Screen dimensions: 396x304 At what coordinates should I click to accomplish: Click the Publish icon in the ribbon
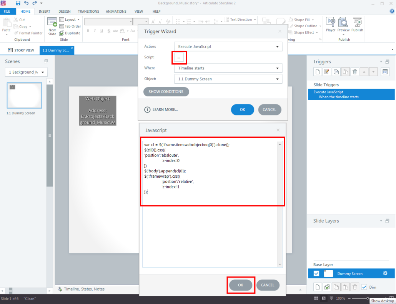pyautogui.click(x=357, y=25)
